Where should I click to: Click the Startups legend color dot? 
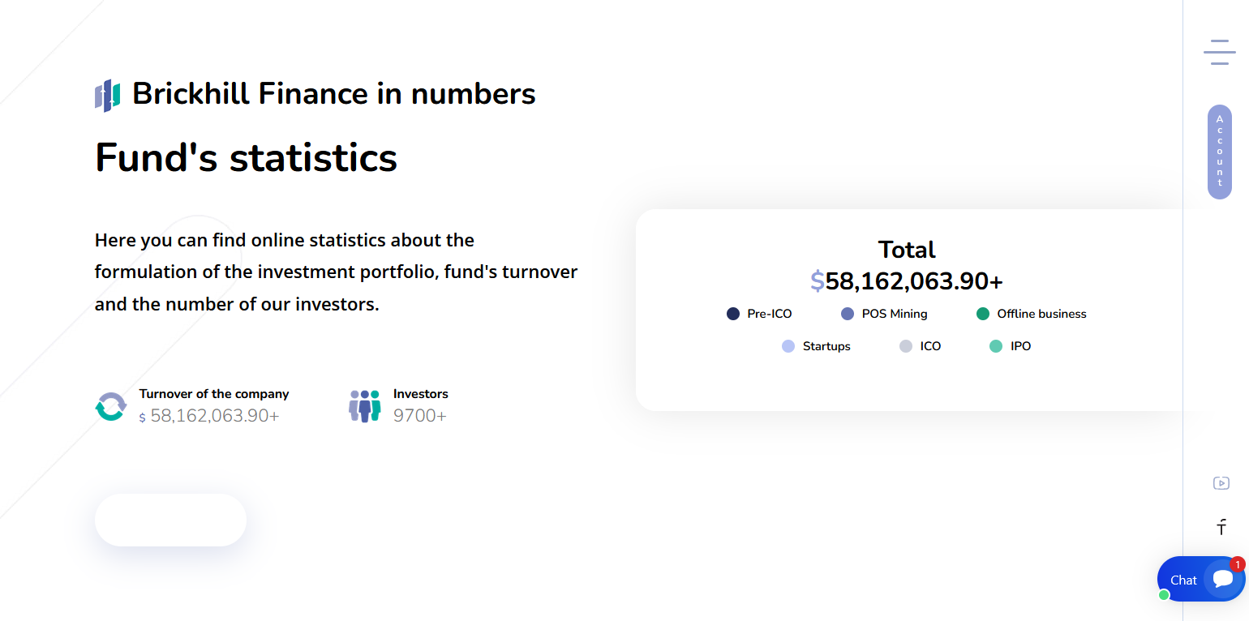(788, 346)
